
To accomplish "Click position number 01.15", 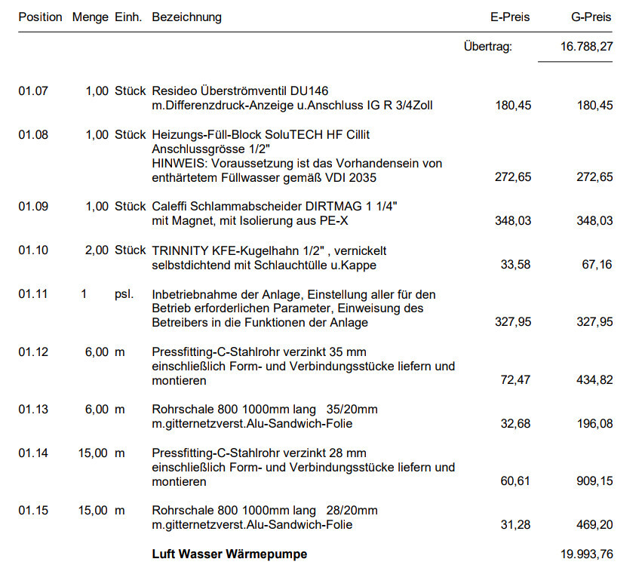I will (x=33, y=511).
